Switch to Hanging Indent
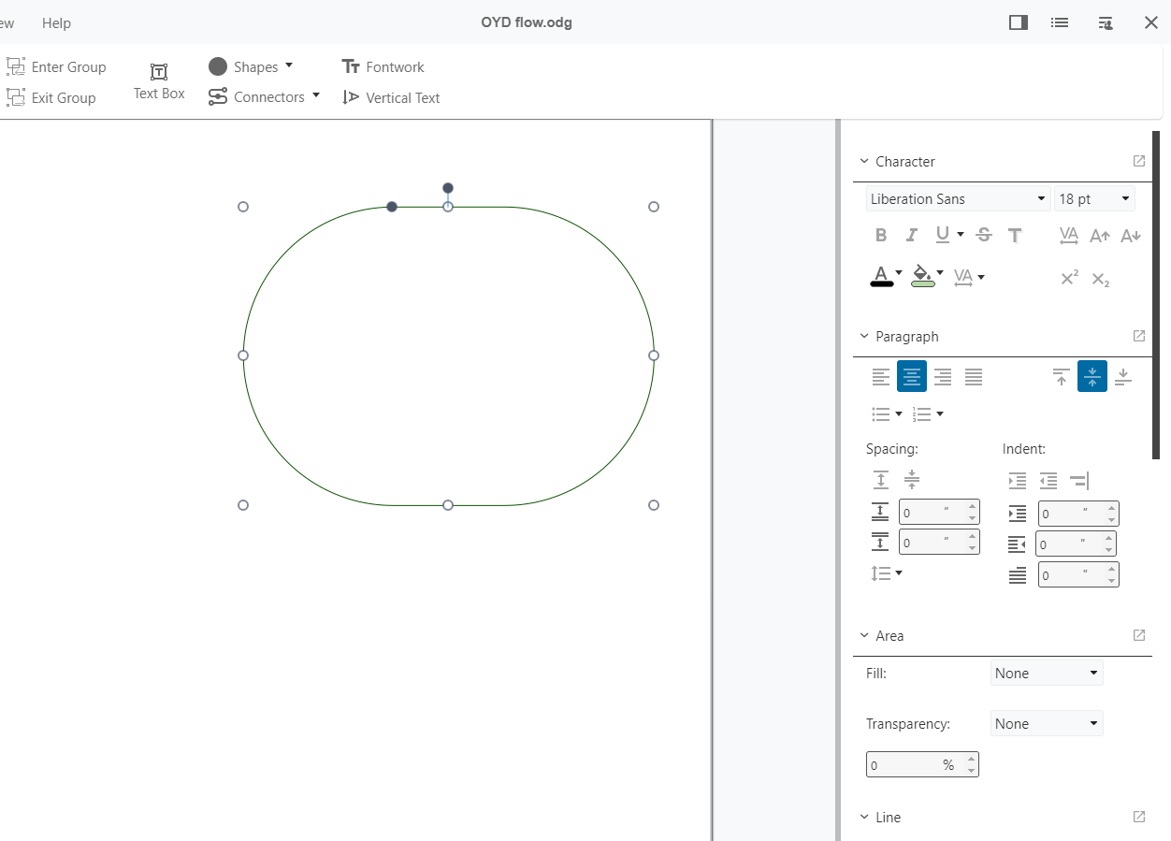Image resolution: width=1171 pixels, height=841 pixels. pos(1079,481)
